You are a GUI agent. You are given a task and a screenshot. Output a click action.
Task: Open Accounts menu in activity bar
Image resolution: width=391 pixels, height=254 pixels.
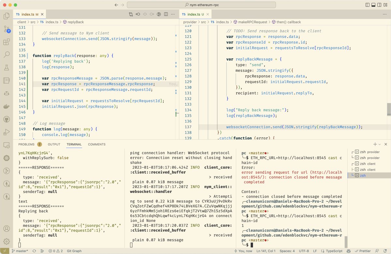pyautogui.click(x=6, y=229)
